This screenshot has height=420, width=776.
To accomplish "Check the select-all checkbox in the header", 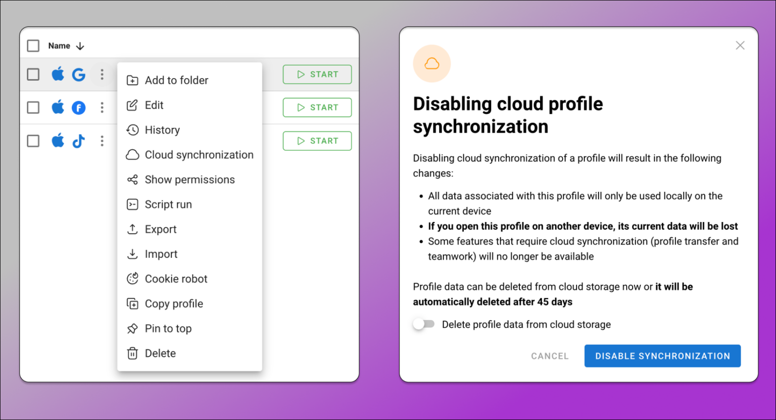I will coord(33,45).
